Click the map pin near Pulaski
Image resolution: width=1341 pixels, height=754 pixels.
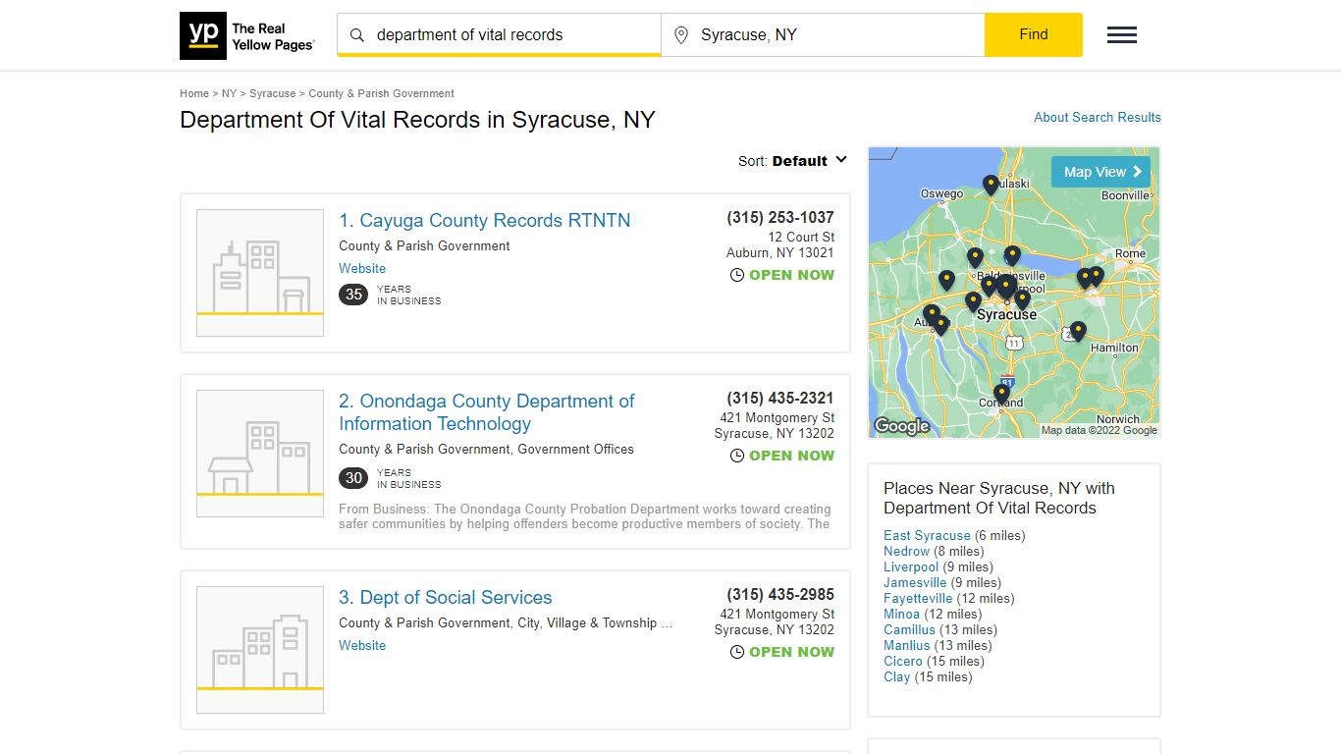click(x=991, y=185)
